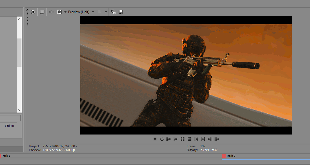Toggle loop playback
This screenshot has width=310, height=165.
pos(162,139)
